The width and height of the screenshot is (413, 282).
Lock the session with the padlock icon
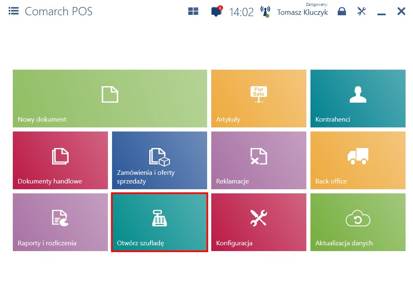341,11
